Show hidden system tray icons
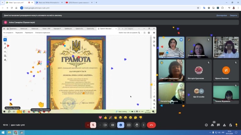 point(210,132)
